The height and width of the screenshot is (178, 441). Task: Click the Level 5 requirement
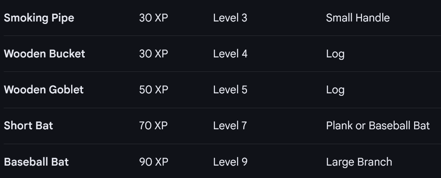[230, 90]
